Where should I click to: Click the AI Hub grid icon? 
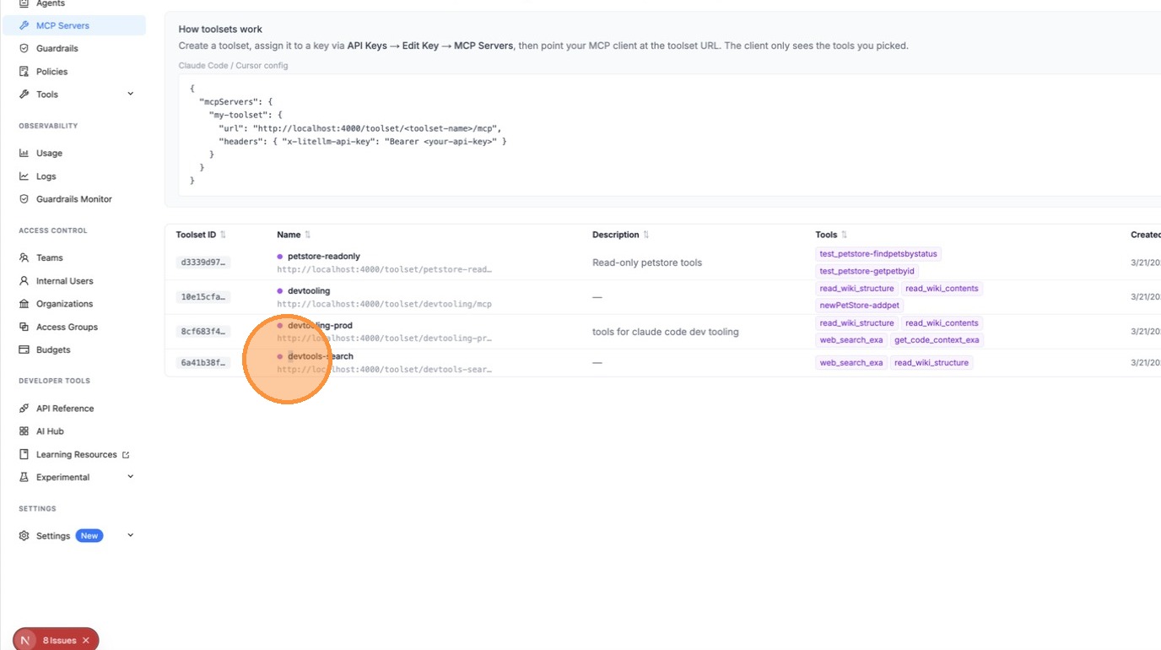tap(24, 431)
